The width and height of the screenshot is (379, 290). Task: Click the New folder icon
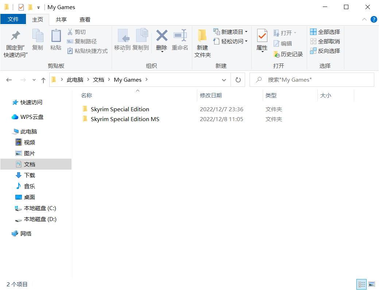(x=202, y=35)
